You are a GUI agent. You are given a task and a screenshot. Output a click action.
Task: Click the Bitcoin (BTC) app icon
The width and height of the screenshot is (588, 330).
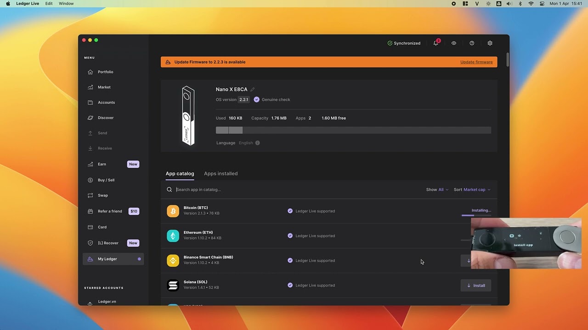click(x=173, y=211)
